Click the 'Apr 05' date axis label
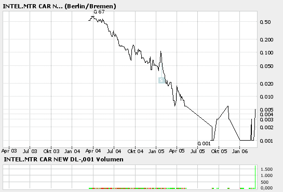The image size is (283, 192). [x=177, y=151]
